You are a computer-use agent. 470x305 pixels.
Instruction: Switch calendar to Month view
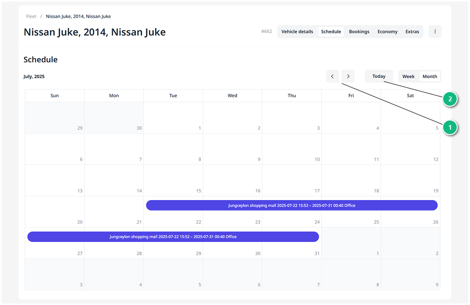(x=429, y=76)
